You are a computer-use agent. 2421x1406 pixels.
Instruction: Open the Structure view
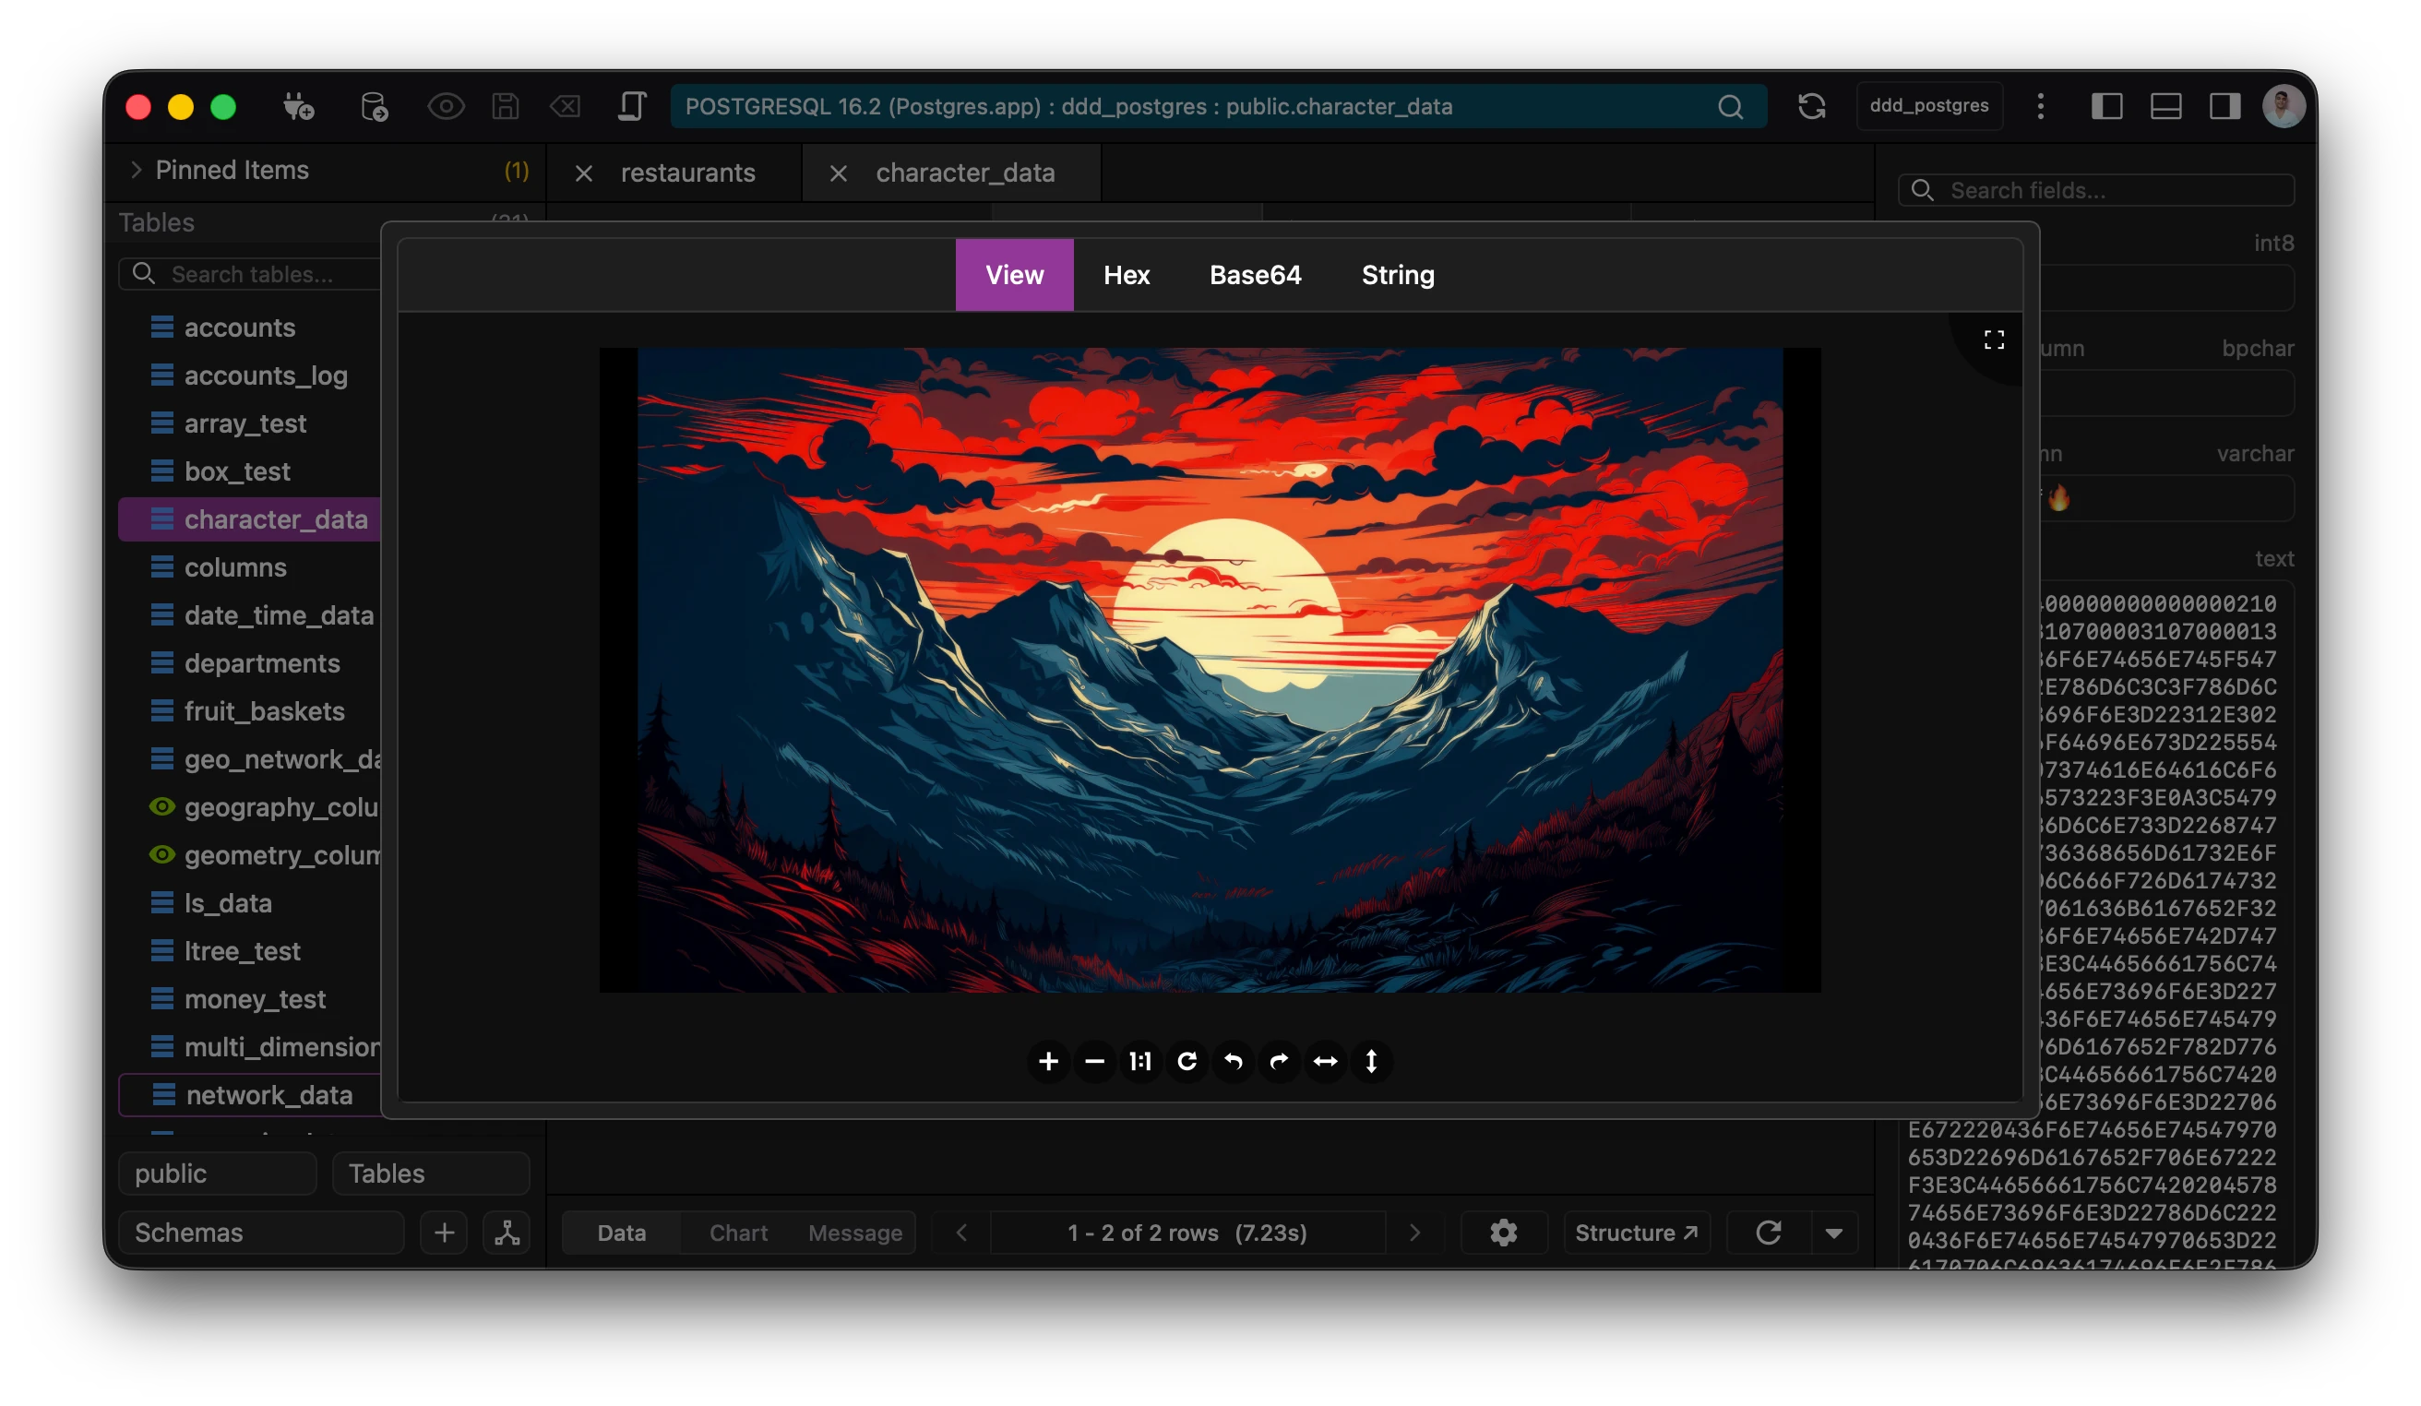1635,1233
